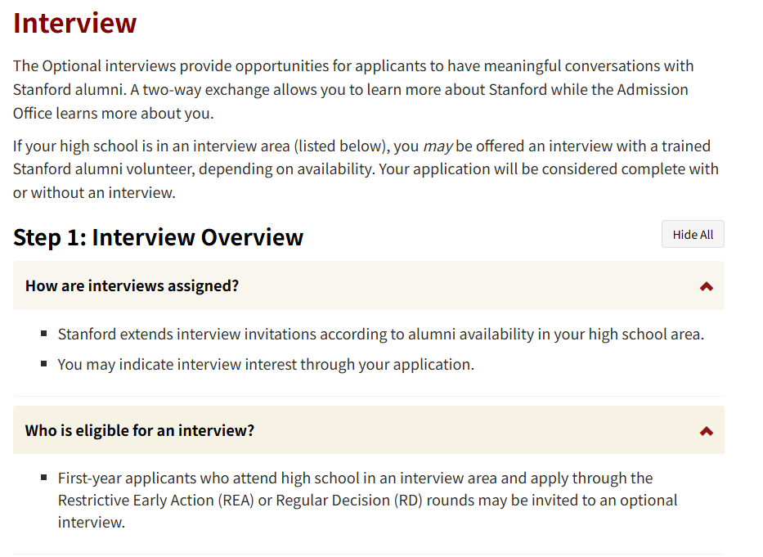Click the "Restrictive Early Action (REA)" text

pos(155,501)
